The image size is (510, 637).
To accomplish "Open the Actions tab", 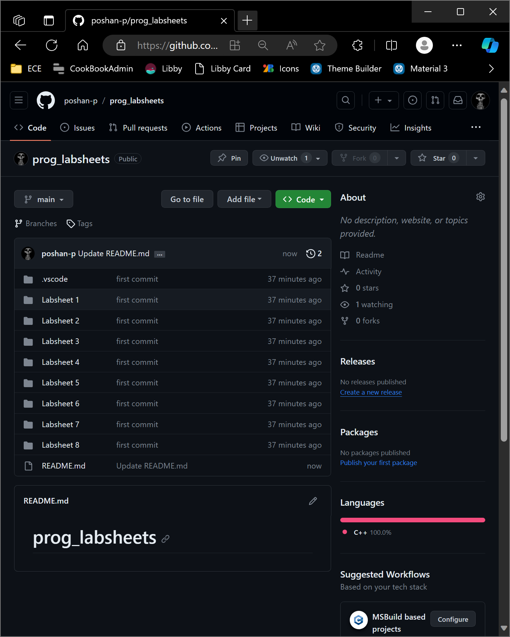I will (202, 128).
